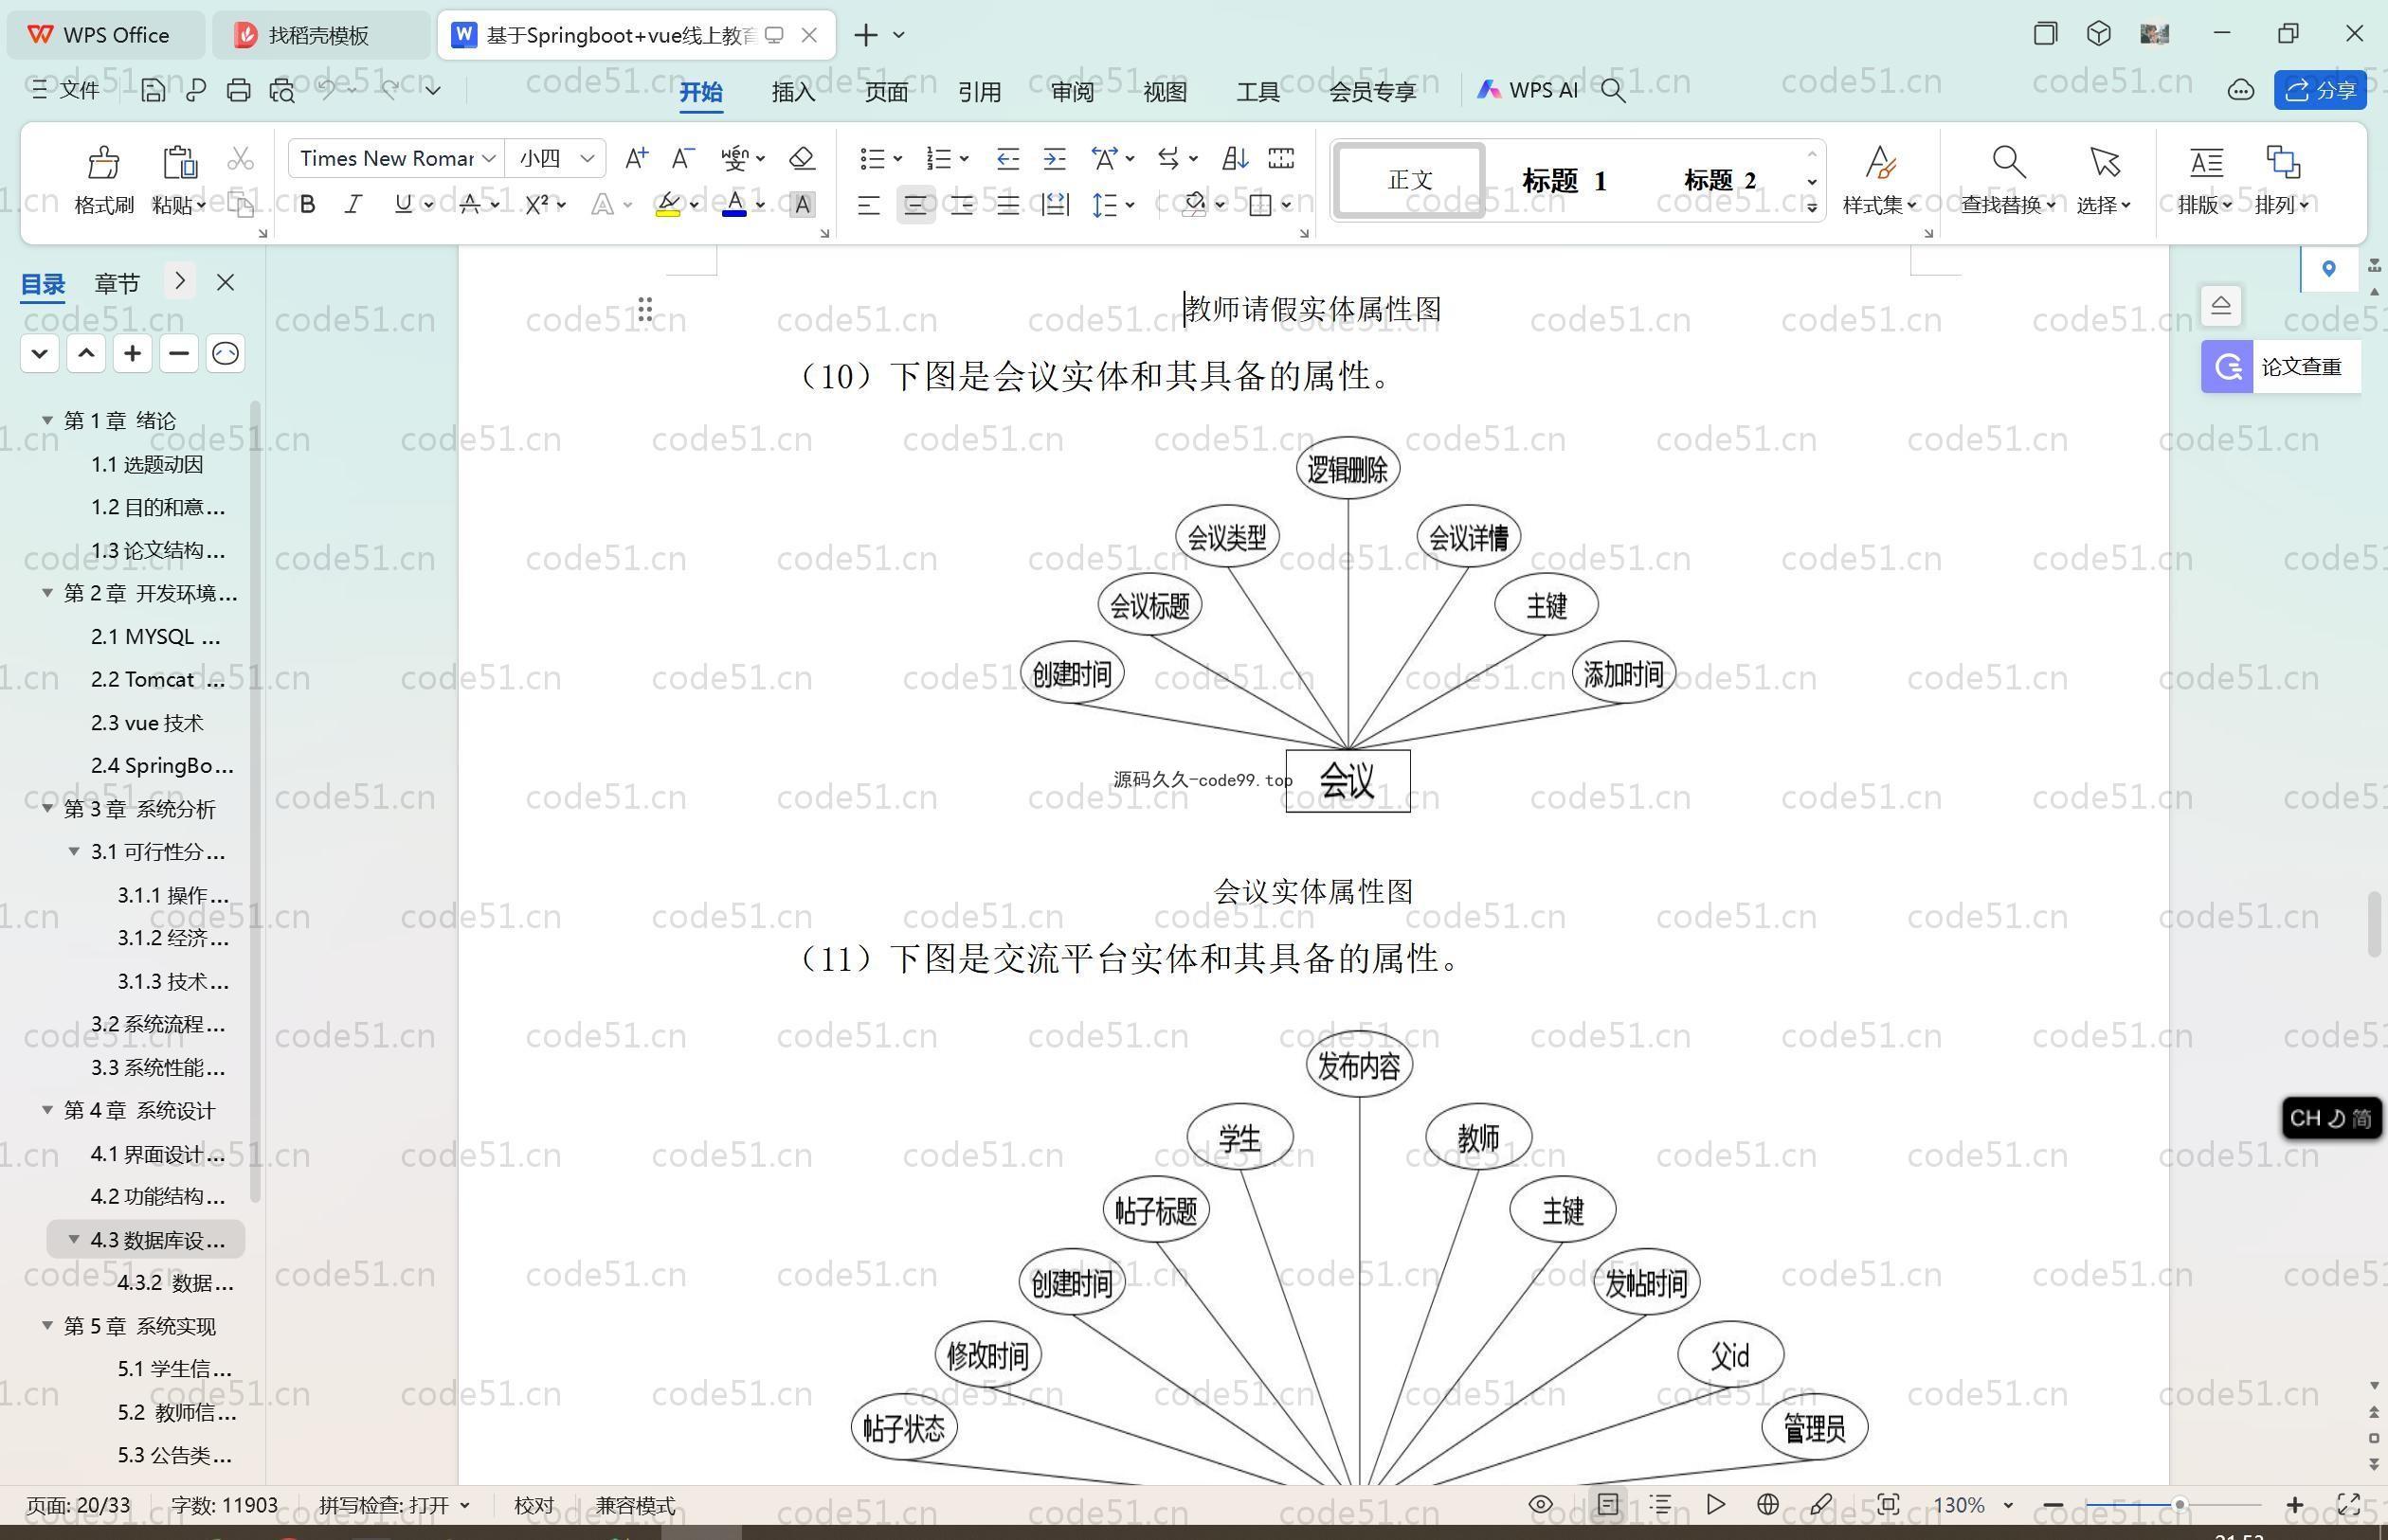2388x1540 pixels.
Task: Click the full screen icon in status bar
Action: tap(2348, 1504)
